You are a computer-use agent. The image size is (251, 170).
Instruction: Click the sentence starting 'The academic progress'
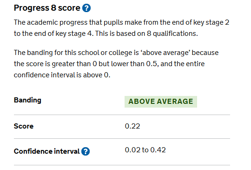(121, 28)
